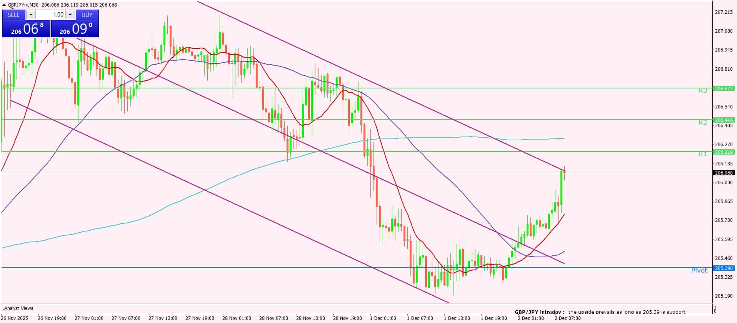Select the R3 level label
The image size is (737, 323).
[703, 91]
